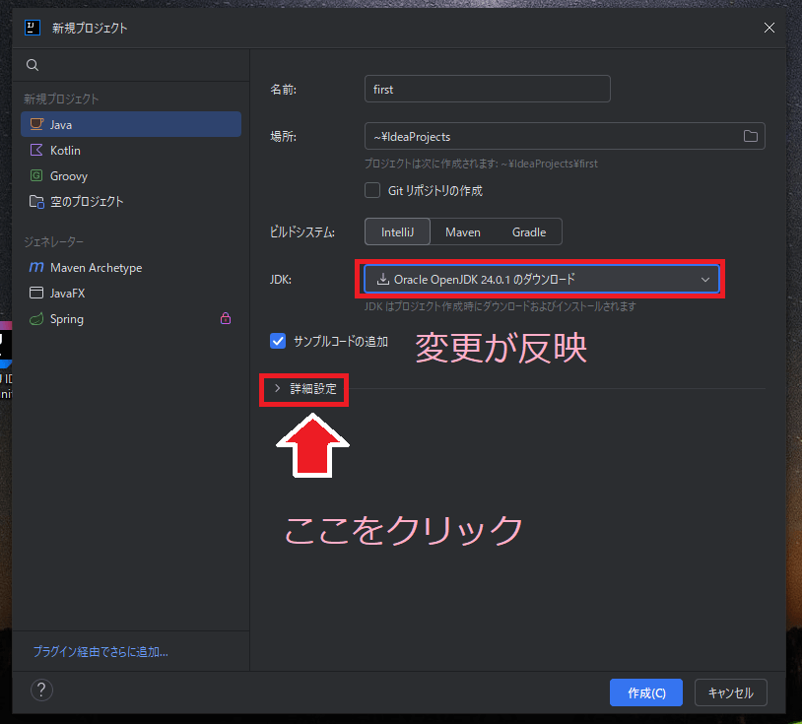Click the Spring leaf icon
This screenshot has height=724, width=802.
[x=36, y=318]
